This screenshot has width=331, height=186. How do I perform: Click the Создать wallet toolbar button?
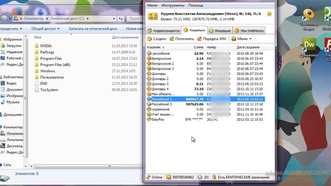(157, 39)
